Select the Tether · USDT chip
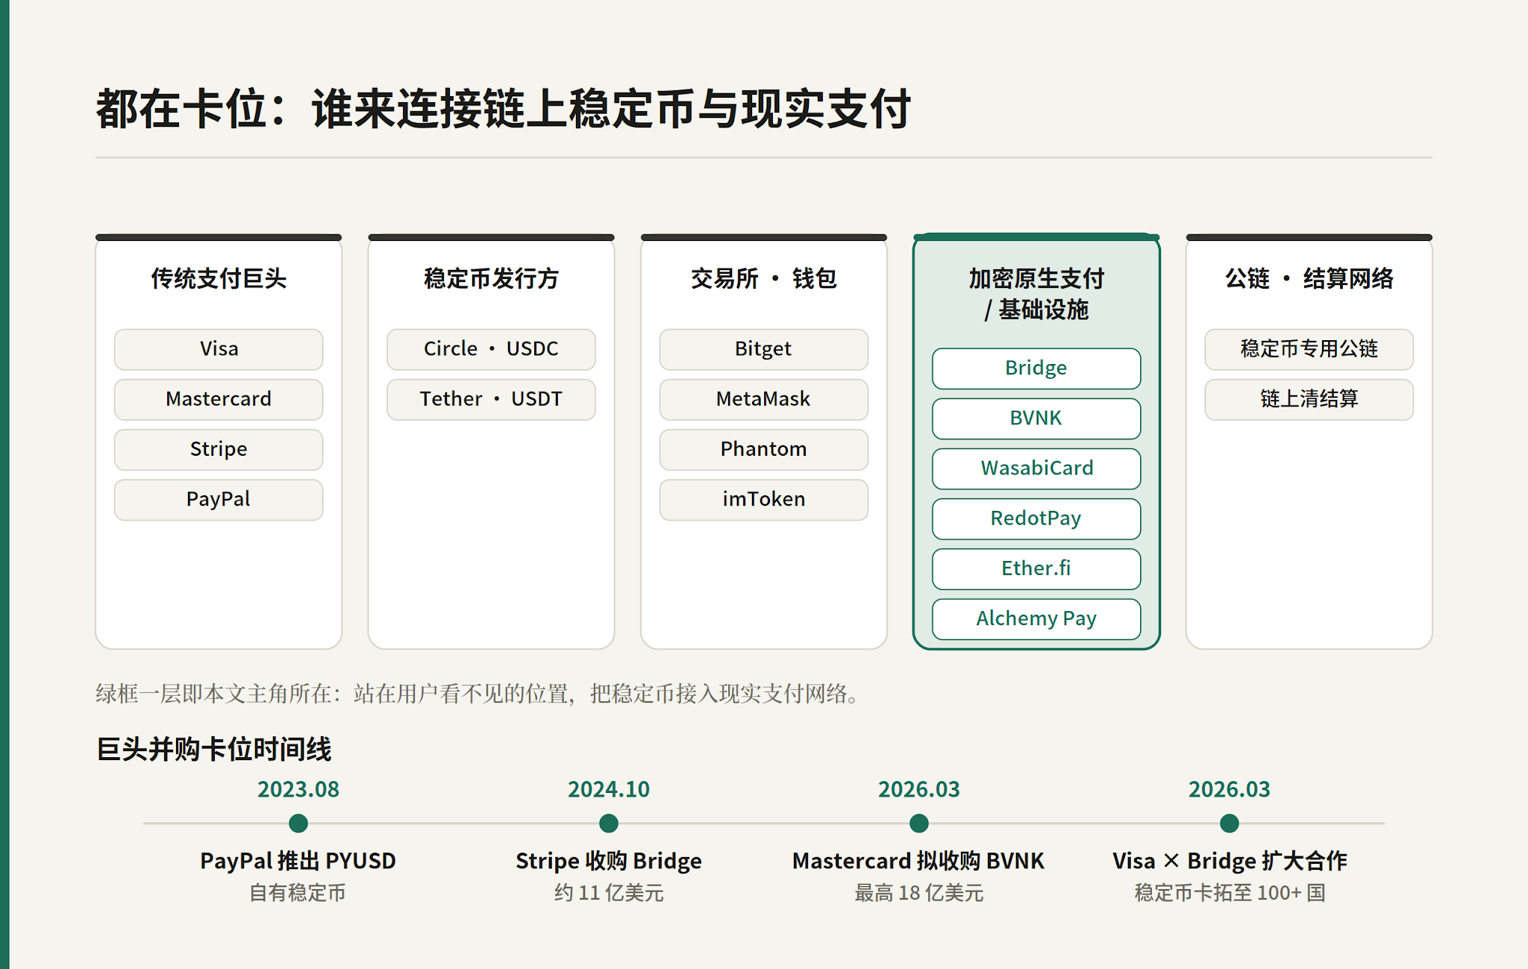 491,399
